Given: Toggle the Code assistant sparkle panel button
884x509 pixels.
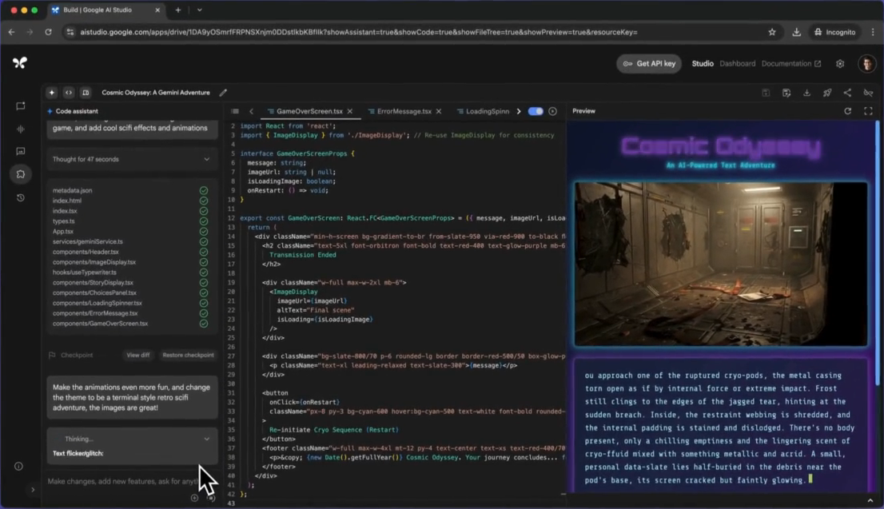Looking at the screenshot, I should [x=52, y=93].
